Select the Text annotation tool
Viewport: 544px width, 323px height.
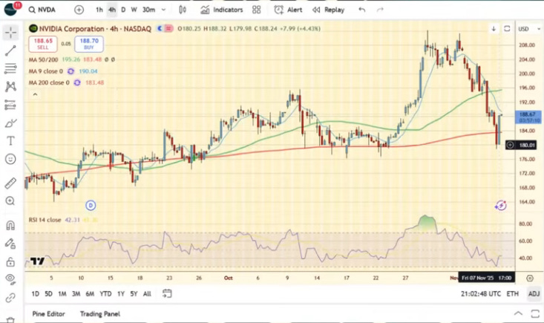(x=10, y=141)
